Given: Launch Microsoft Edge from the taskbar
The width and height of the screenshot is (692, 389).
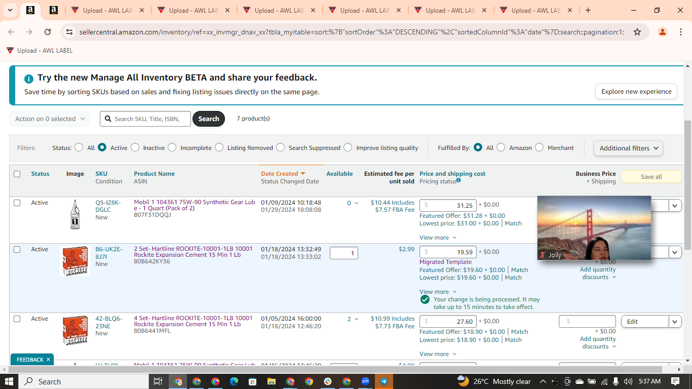Looking at the screenshot, I should coord(234,381).
